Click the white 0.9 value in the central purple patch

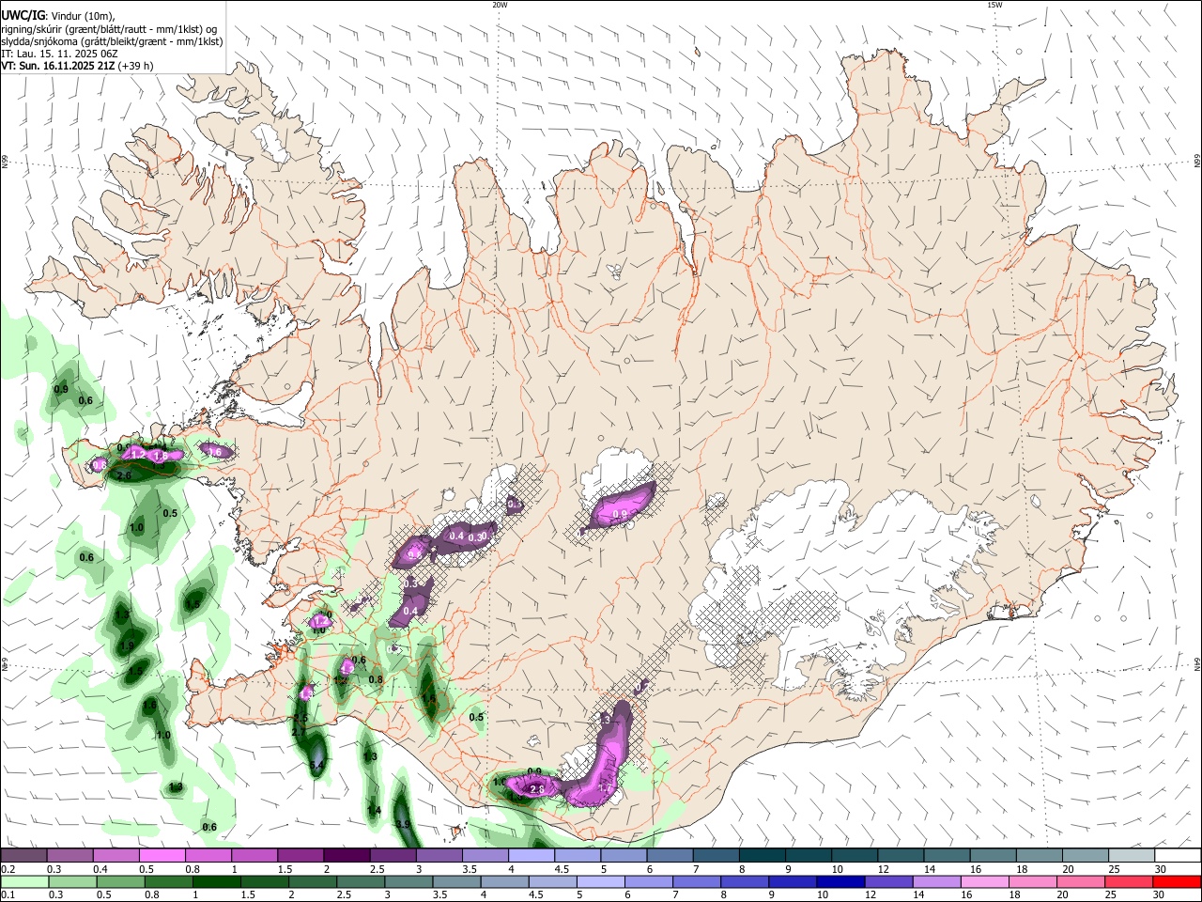tap(619, 514)
